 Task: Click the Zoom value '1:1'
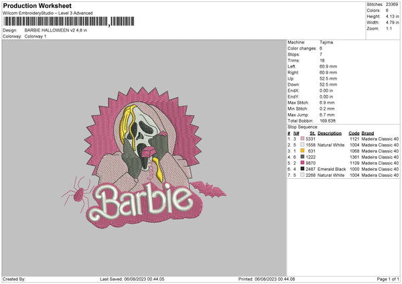[x=389, y=29]
